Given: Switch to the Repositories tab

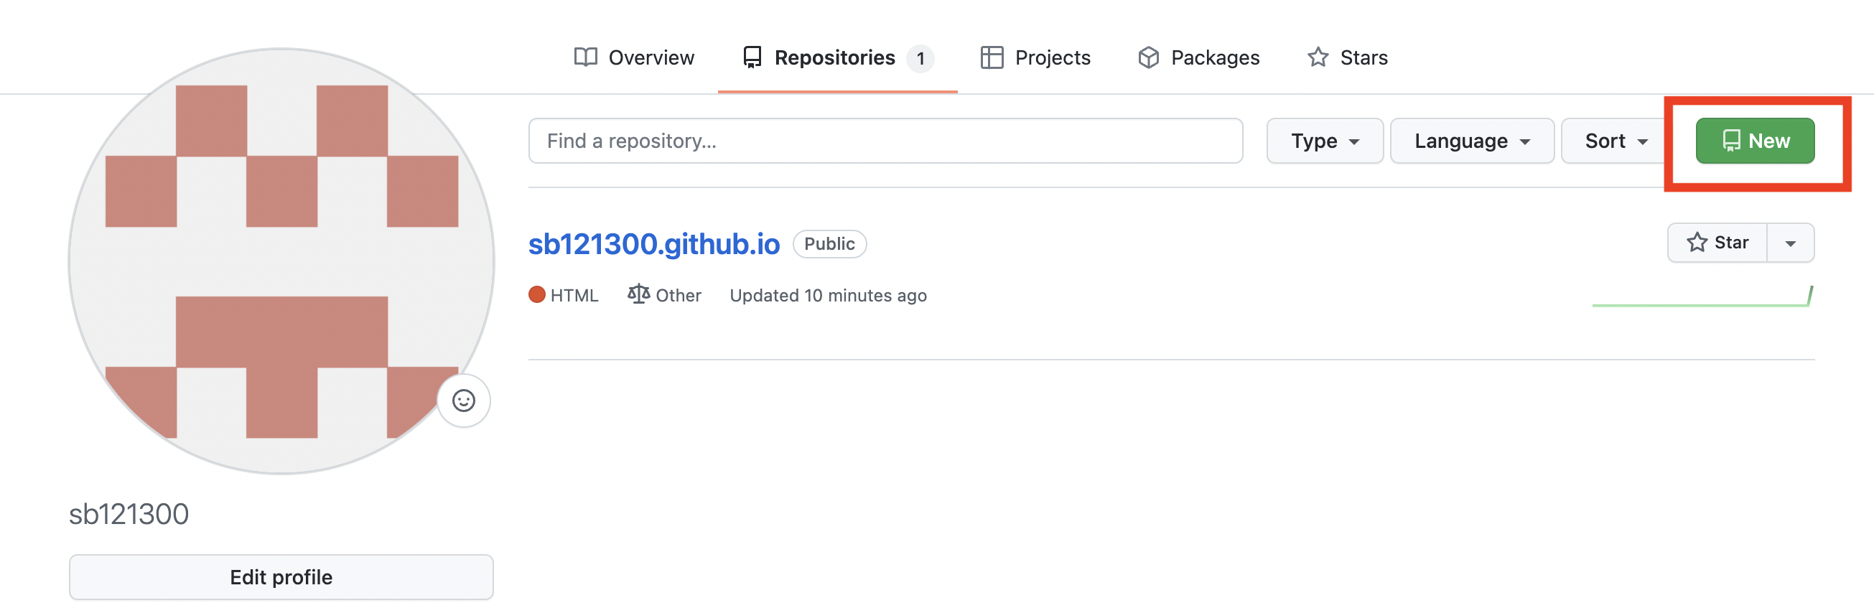Looking at the screenshot, I should click(x=837, y=57).
